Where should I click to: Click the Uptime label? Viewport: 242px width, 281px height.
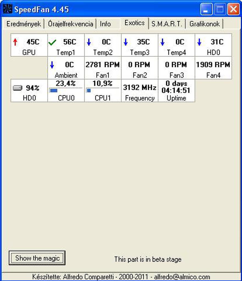(x=176, y=98)
